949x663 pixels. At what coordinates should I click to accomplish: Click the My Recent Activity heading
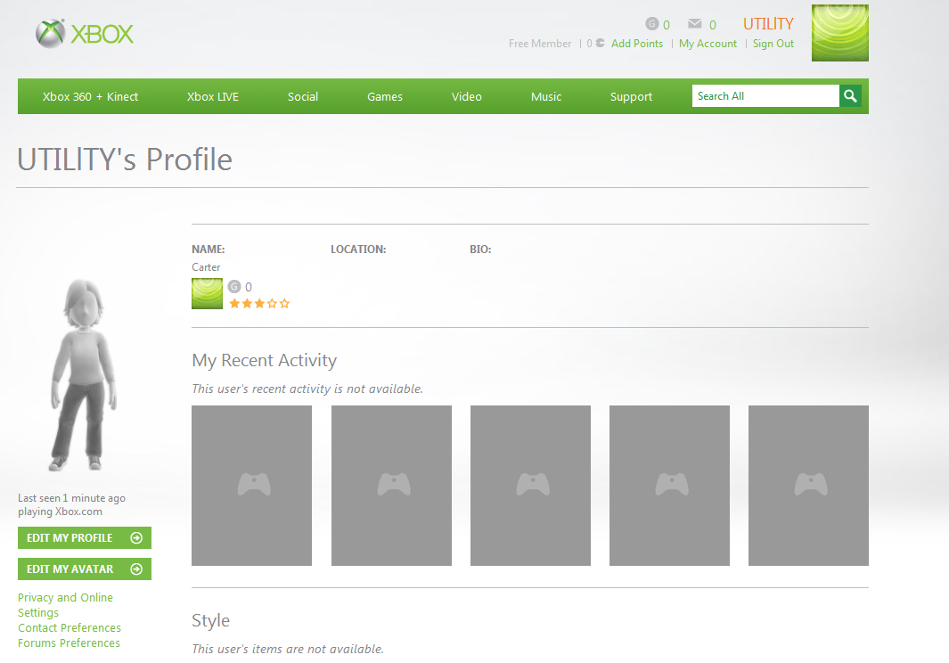pyautogui.click(x=264, y=360)
